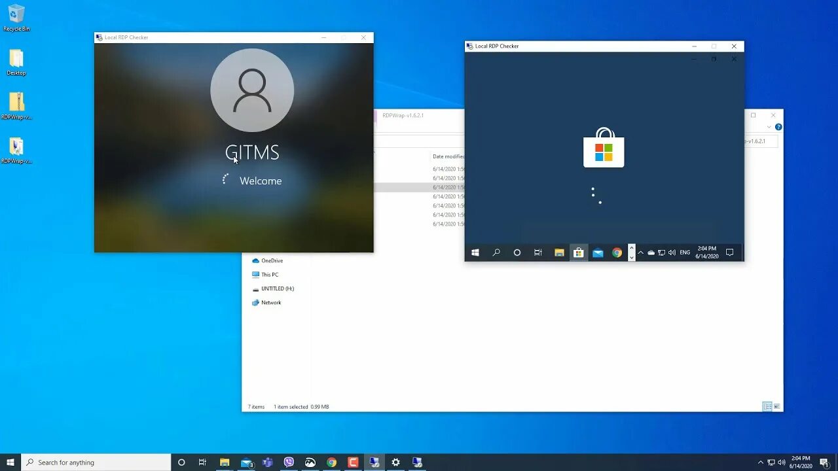Image resolution: width=838 pixels, height=471 pixels.
Task: Click the 'Search for anything' taskbar box
Action: pos(96,462)
